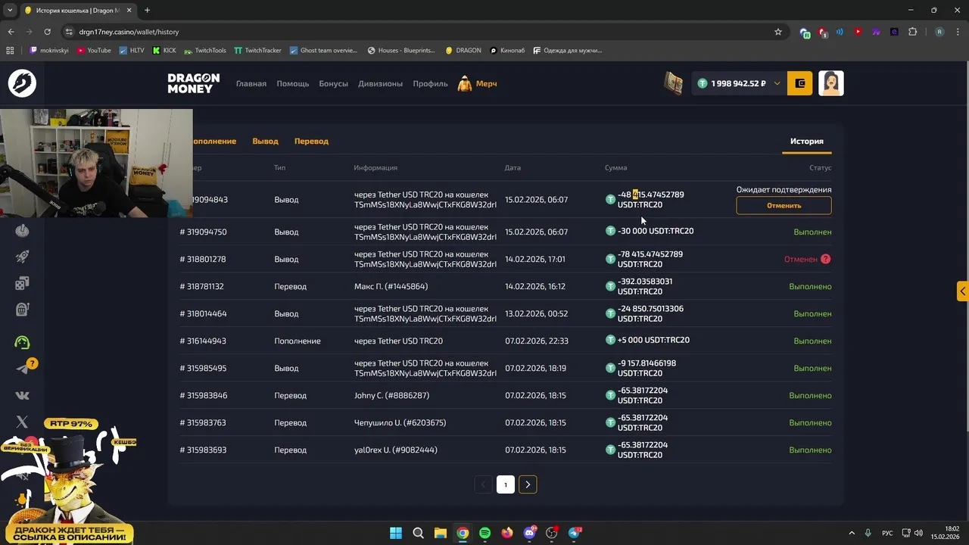Screen dimensions: 969x545
Task: Click the +5 000 USDT:TRC20 amount
Action: (653, 340)
